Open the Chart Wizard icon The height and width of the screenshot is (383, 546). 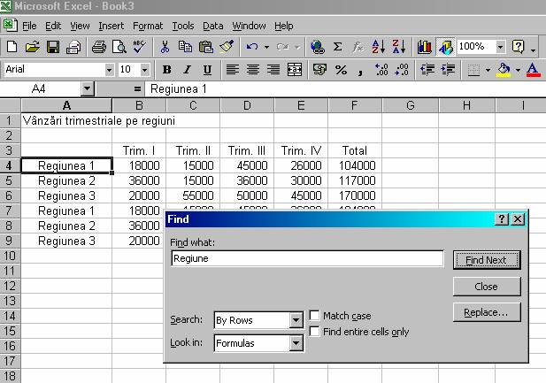click(424, 47)
